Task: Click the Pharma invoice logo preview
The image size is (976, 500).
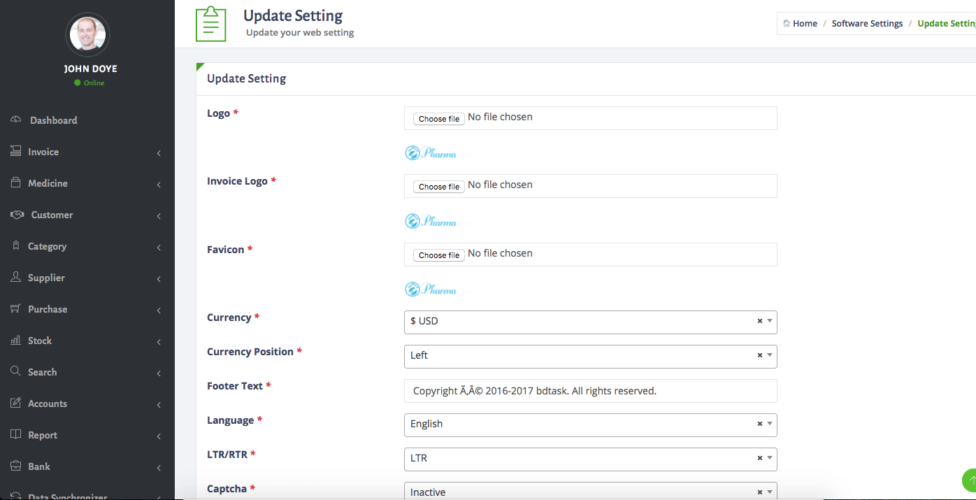Action: coord(431,220)
